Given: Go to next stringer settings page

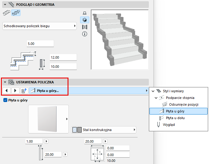Looking at the screenshot, I should click(15, 91).
